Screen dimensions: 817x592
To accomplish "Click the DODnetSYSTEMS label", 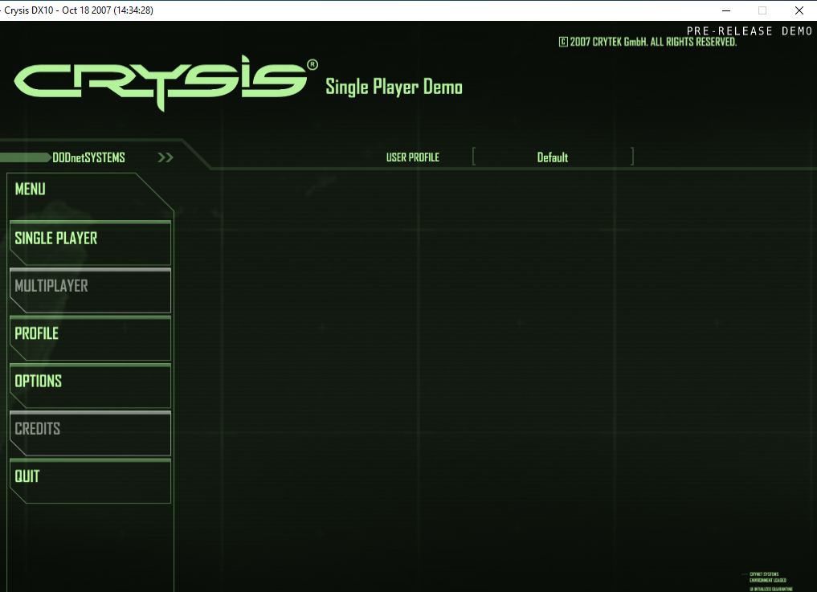I will point(88,157).
